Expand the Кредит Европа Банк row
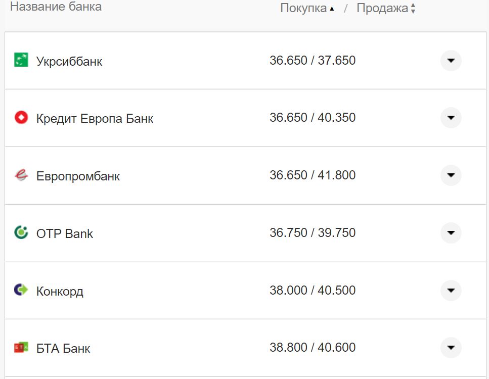 (x=451, y=118)
